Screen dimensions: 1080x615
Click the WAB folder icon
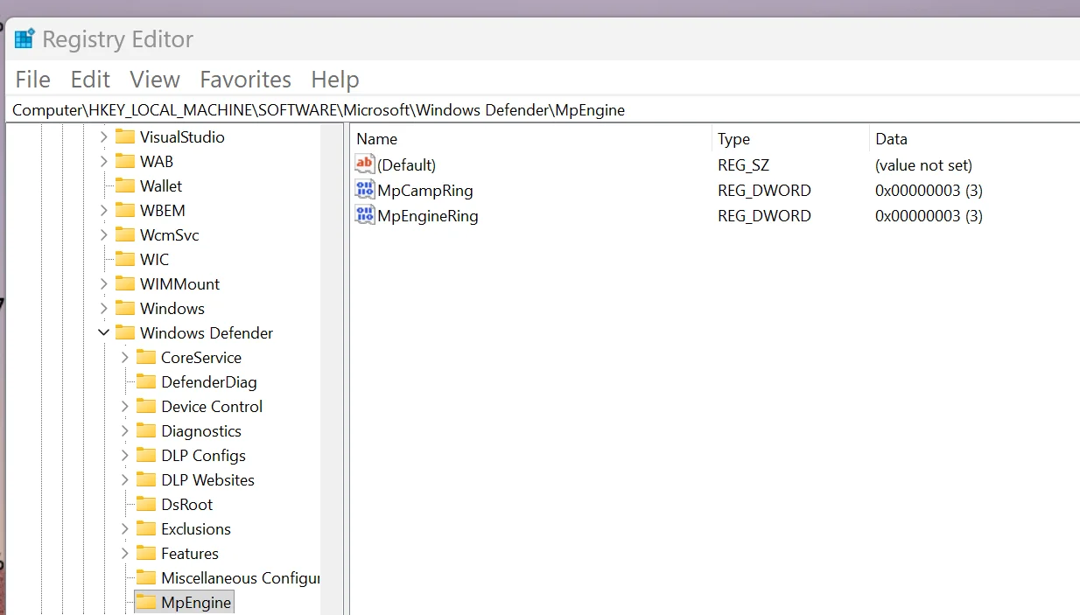[x=125, y=161]
